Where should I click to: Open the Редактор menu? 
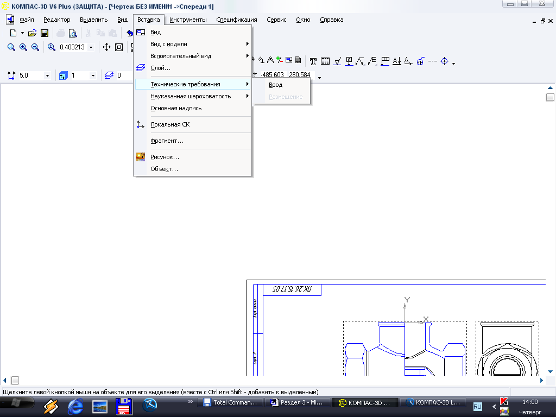tap(56, 20)
